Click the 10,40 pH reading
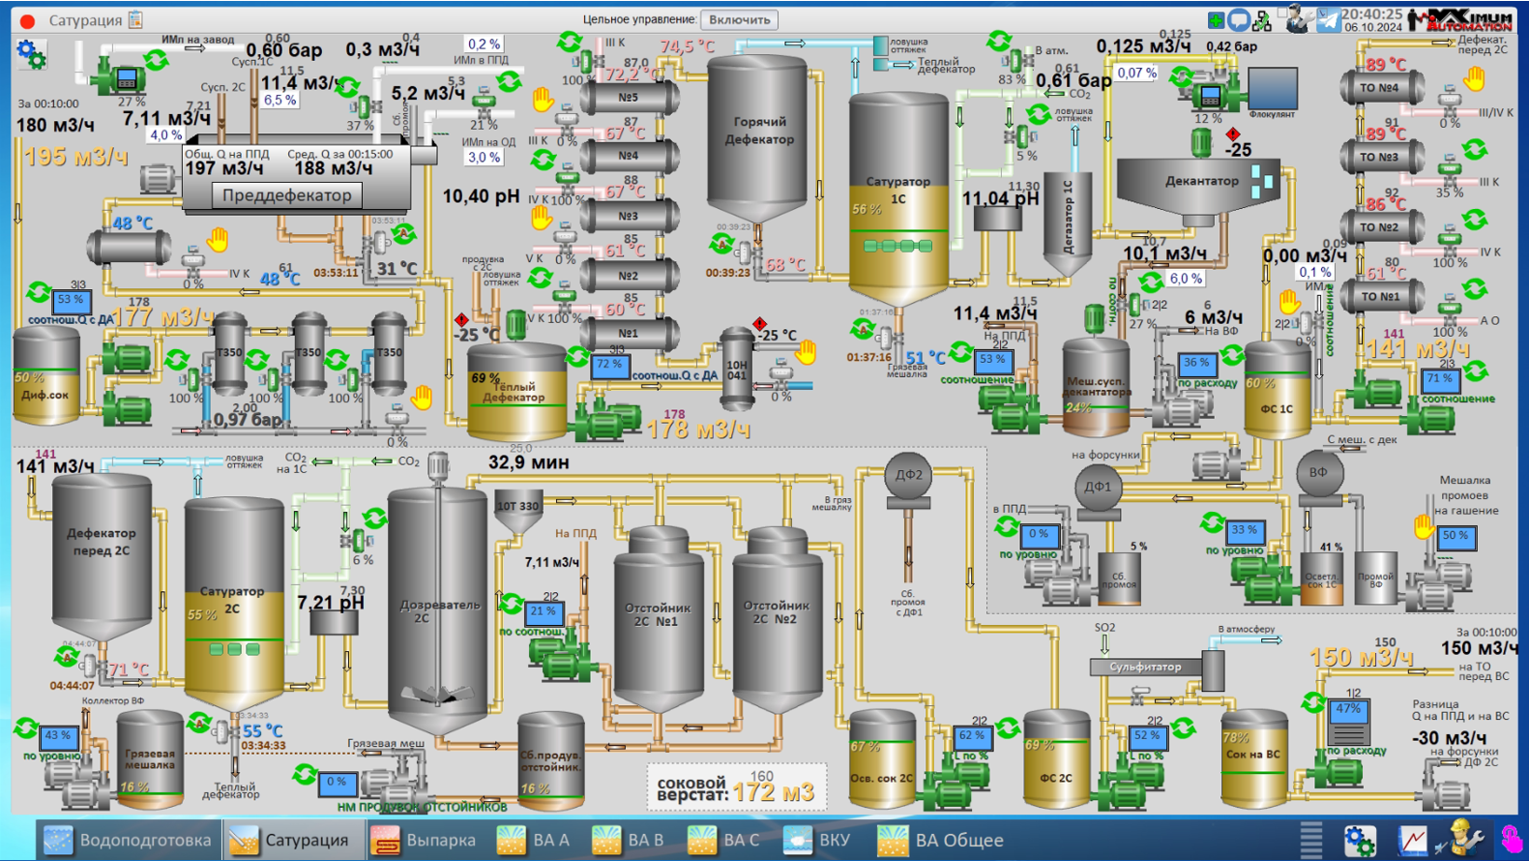 [x=481, y=196]
